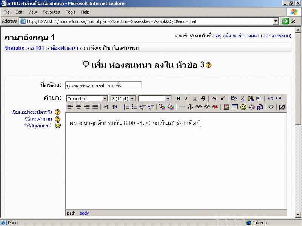The width and height of the screenshot is (302, 226).
Task: Click the search and replace icon
Action: coord(260,107)
